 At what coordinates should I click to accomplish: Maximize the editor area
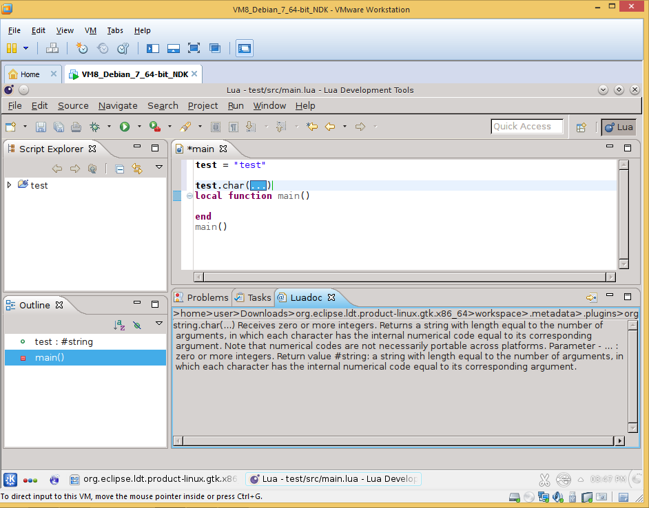(628, 148)
